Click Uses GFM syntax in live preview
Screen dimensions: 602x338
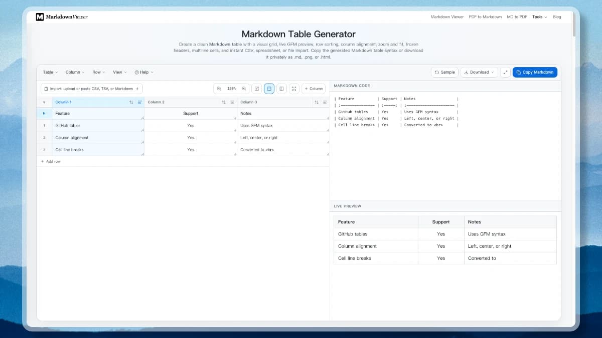click(487, 234)
